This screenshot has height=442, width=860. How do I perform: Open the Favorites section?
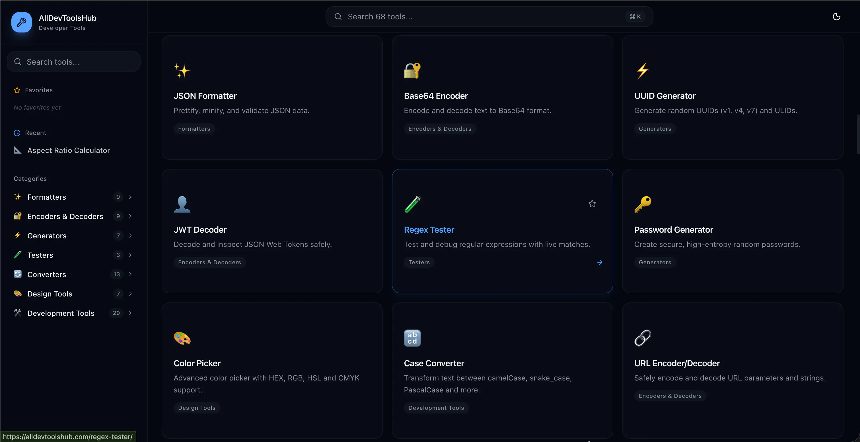[x=38, y=90]
